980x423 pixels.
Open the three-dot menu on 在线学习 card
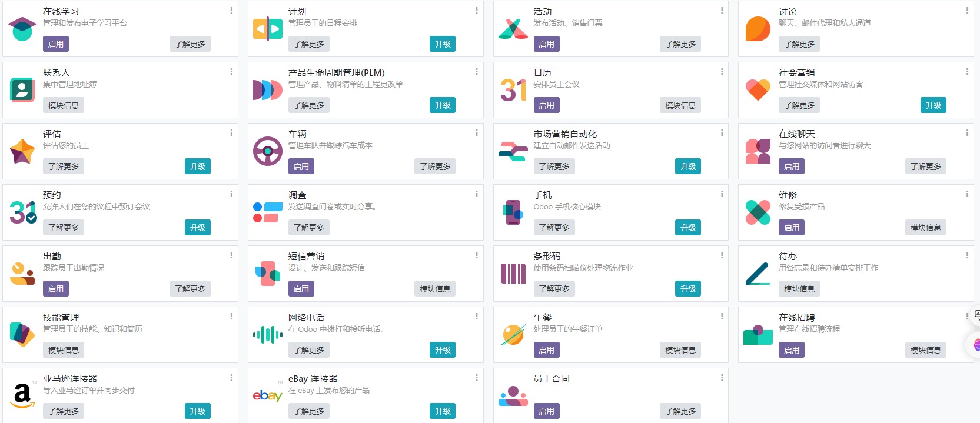pos(231,11)
